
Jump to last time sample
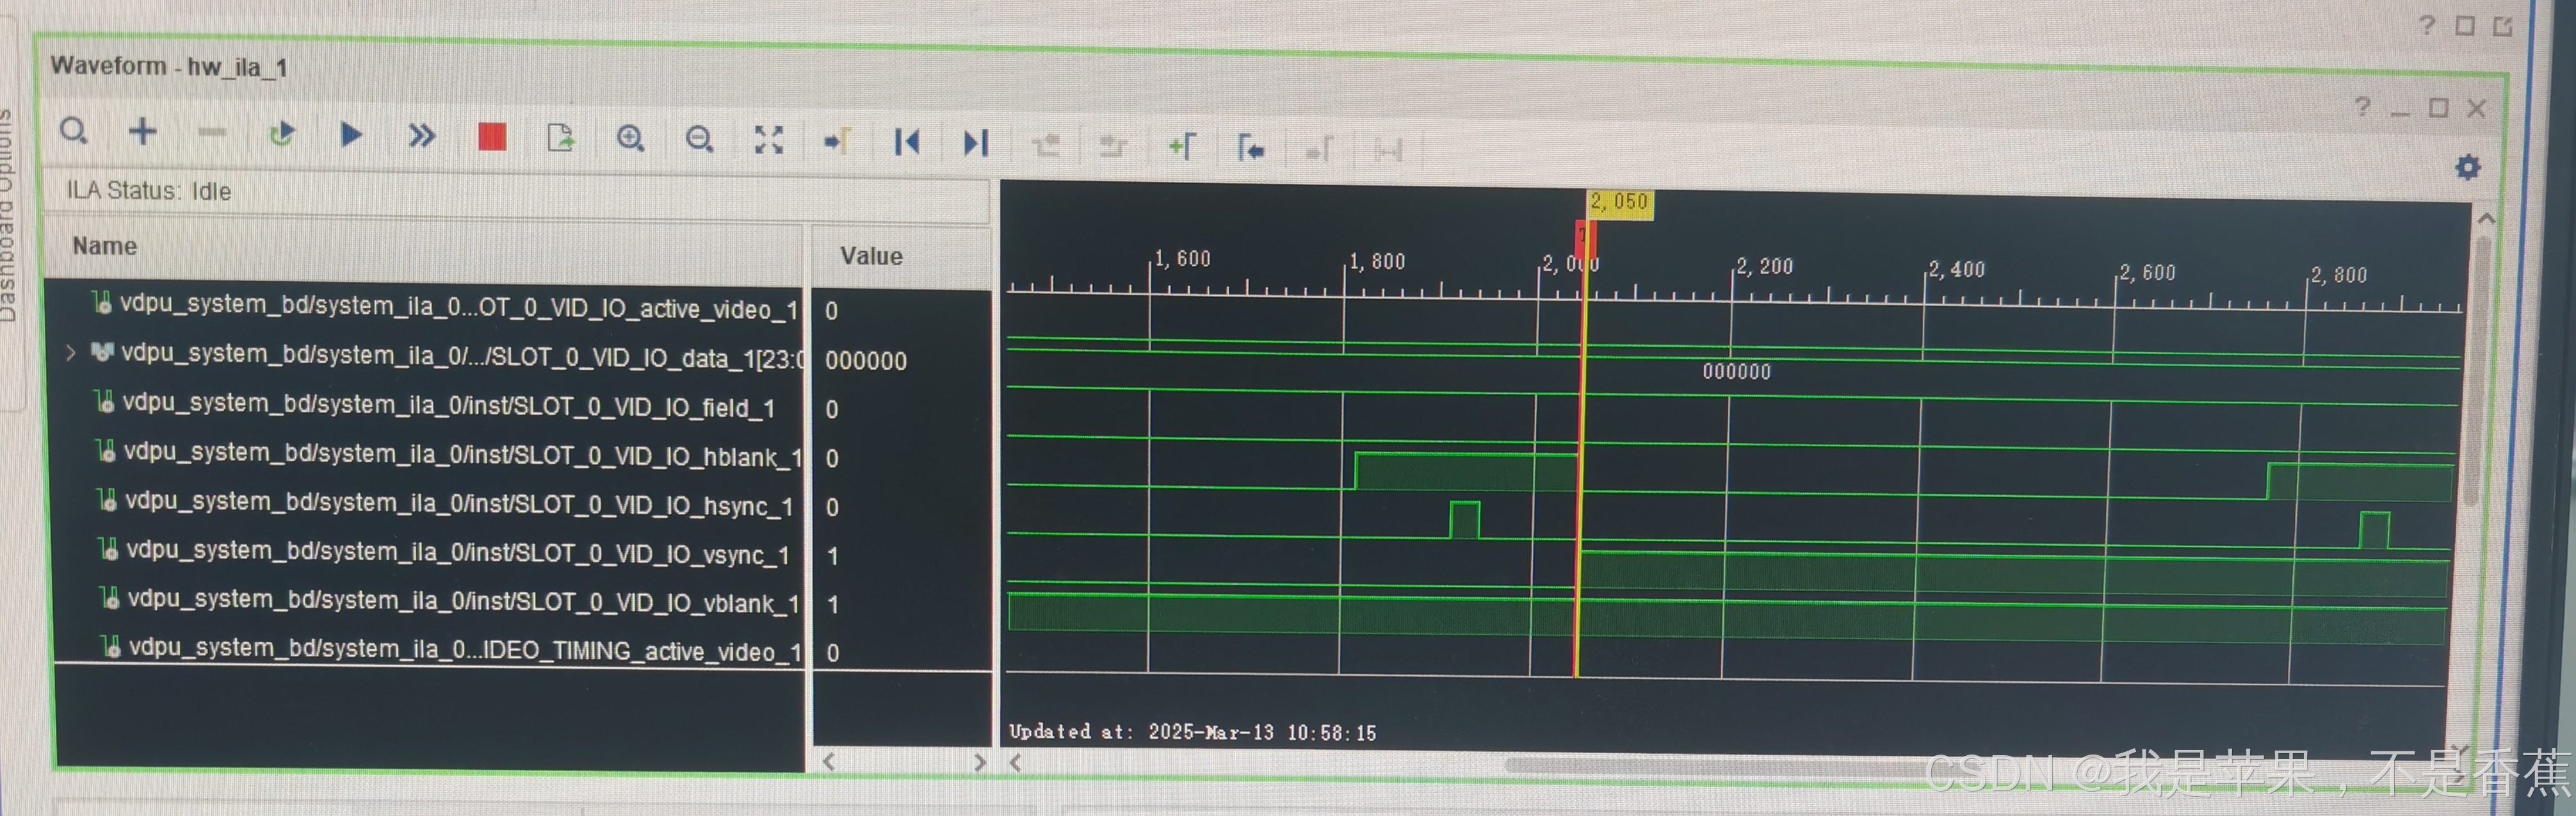pos(976,143)
